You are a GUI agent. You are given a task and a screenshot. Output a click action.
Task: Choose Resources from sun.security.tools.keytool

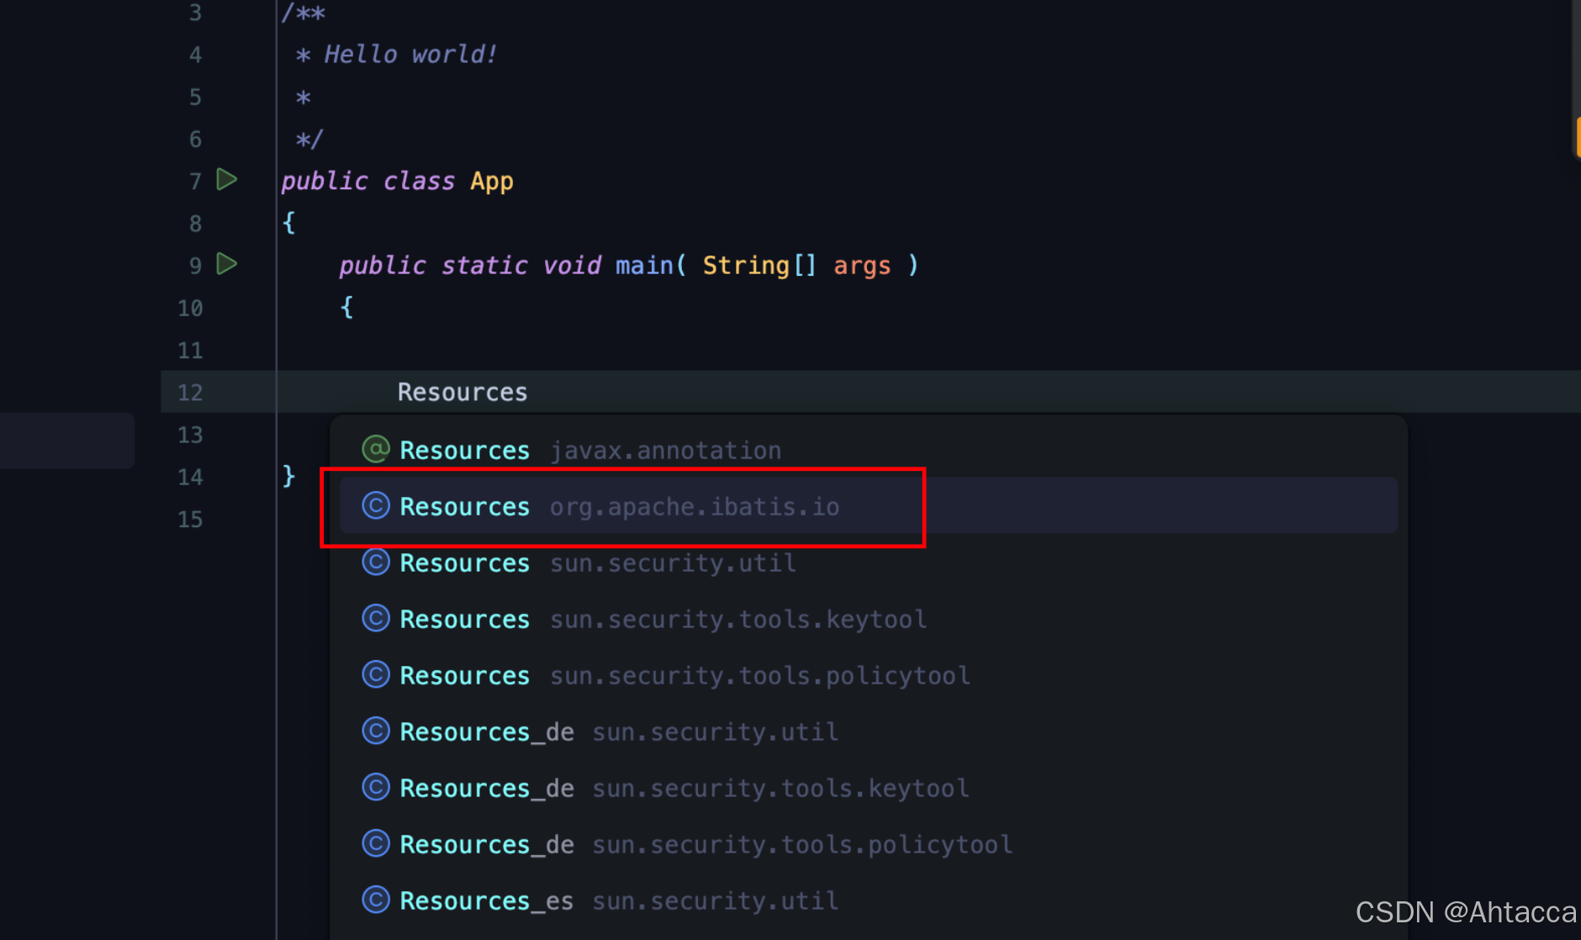[x=869, y=619]
